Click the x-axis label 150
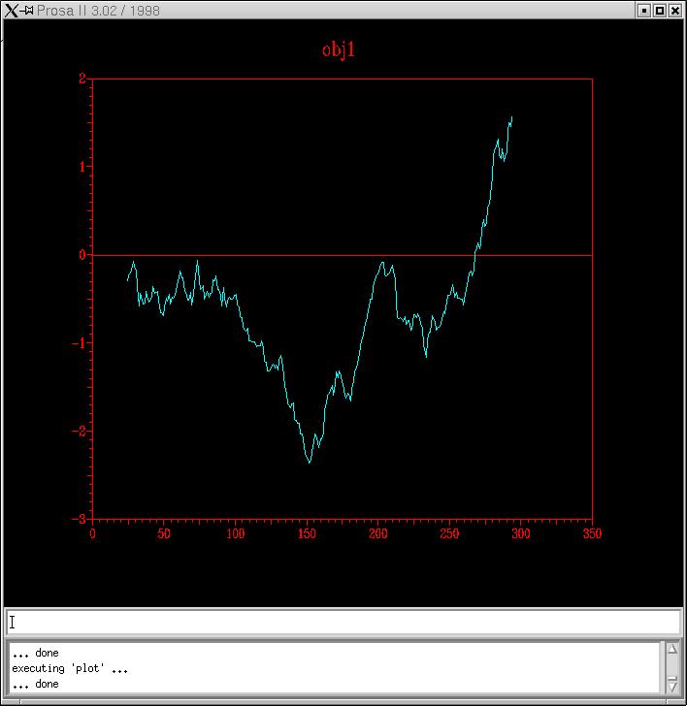 (x=307, y=533)
